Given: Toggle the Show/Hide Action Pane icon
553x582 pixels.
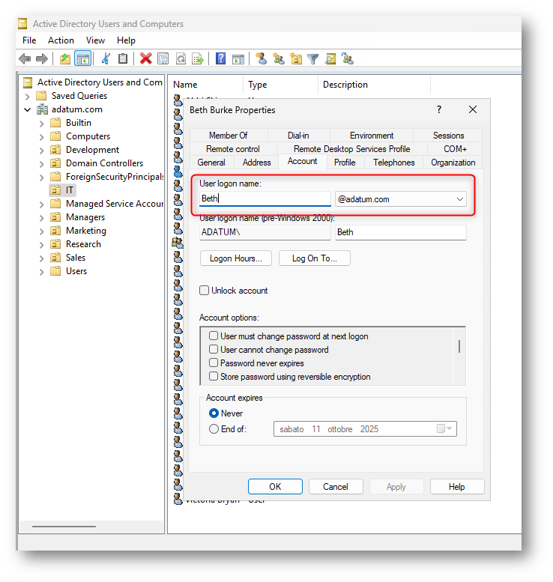Looking at the screenshot, I should [238, 58].
